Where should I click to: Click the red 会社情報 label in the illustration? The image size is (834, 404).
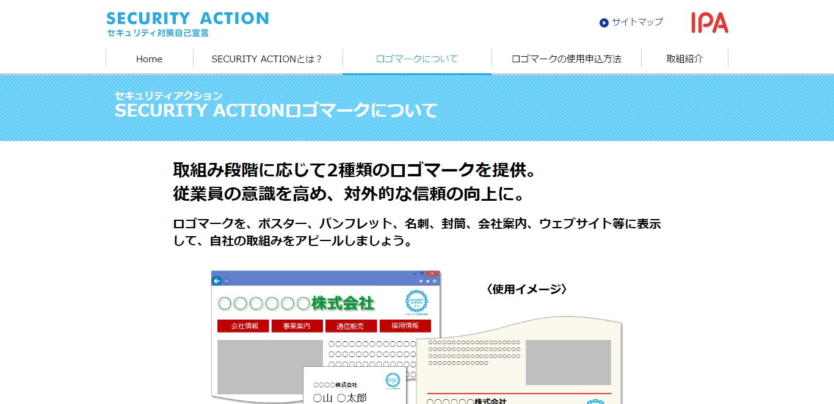(x=244, y=326)
